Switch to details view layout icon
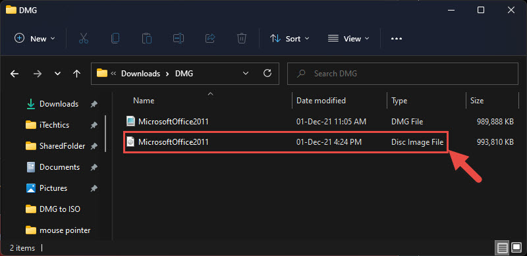The width and height of the screenshot is (527, 256). pyautogui.click(x=503, y=248)
